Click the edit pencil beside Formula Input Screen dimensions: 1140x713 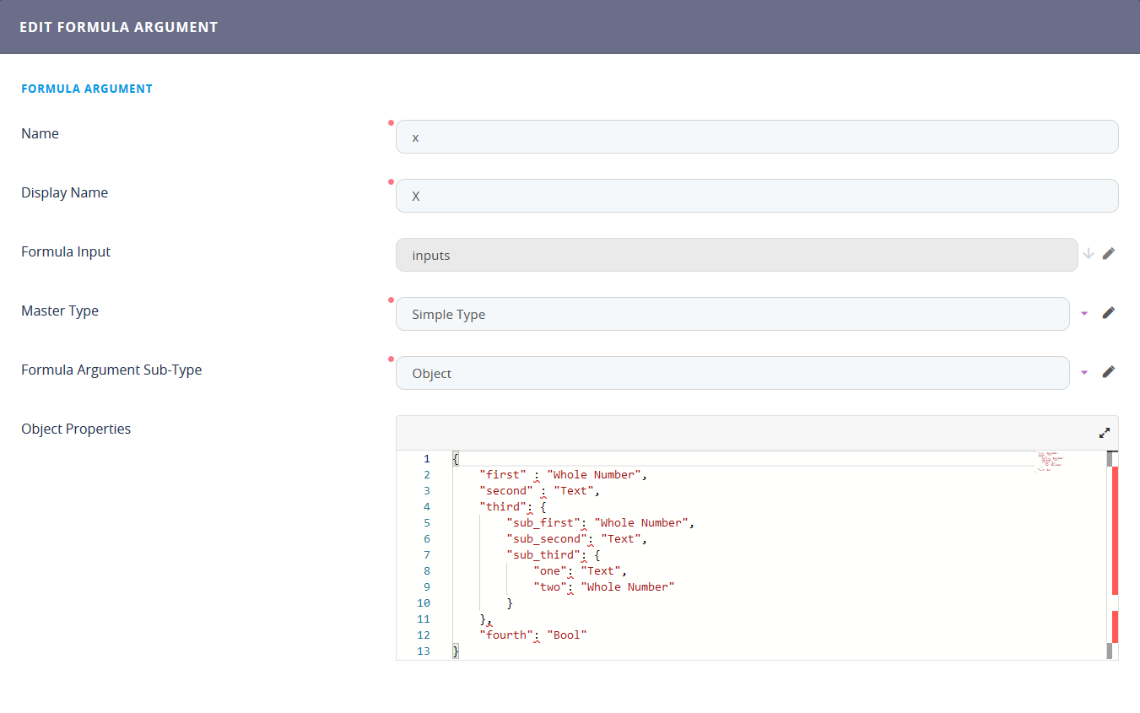tap(1109, 253)
